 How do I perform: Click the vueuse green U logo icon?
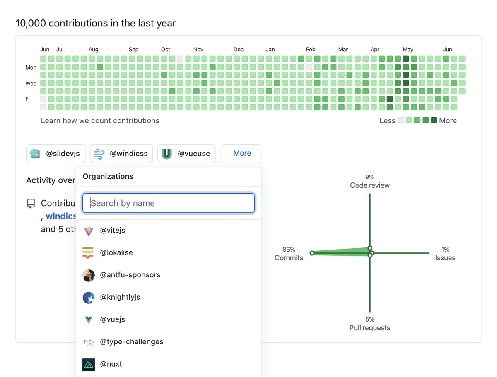(167, 154)
